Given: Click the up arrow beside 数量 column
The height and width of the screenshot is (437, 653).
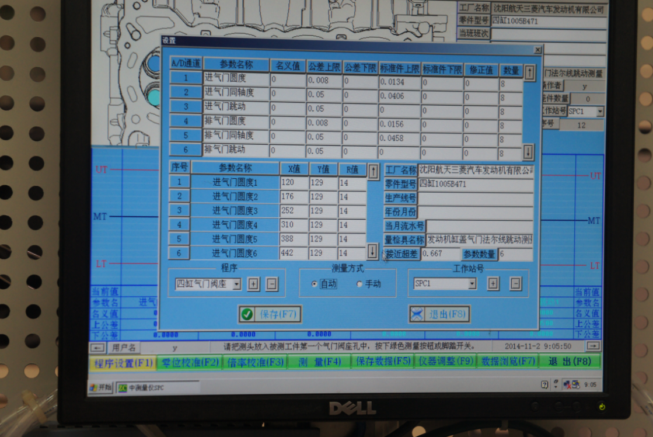Looking at the screenshot, I should pos(530,73).
